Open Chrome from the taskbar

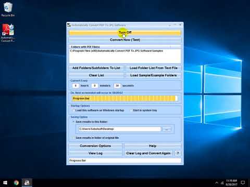click(x=16, y=183)
